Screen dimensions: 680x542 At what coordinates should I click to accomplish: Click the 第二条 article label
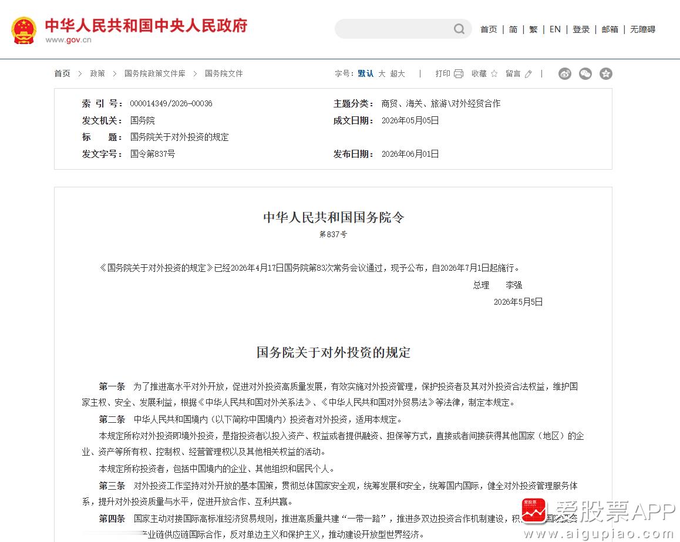click(112, 419)
